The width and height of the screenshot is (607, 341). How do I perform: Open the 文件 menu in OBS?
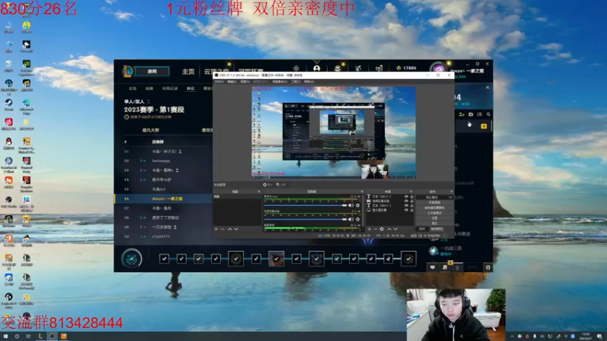[219, 82]
